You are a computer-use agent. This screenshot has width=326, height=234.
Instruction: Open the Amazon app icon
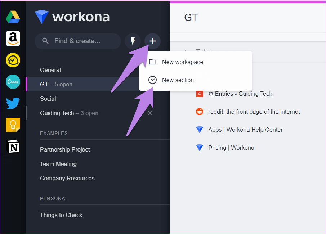[x=13, y=39]
